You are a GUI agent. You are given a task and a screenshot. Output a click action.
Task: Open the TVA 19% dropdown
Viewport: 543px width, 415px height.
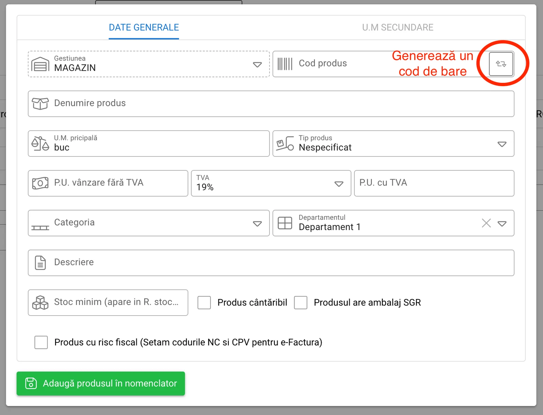[339, 184]
